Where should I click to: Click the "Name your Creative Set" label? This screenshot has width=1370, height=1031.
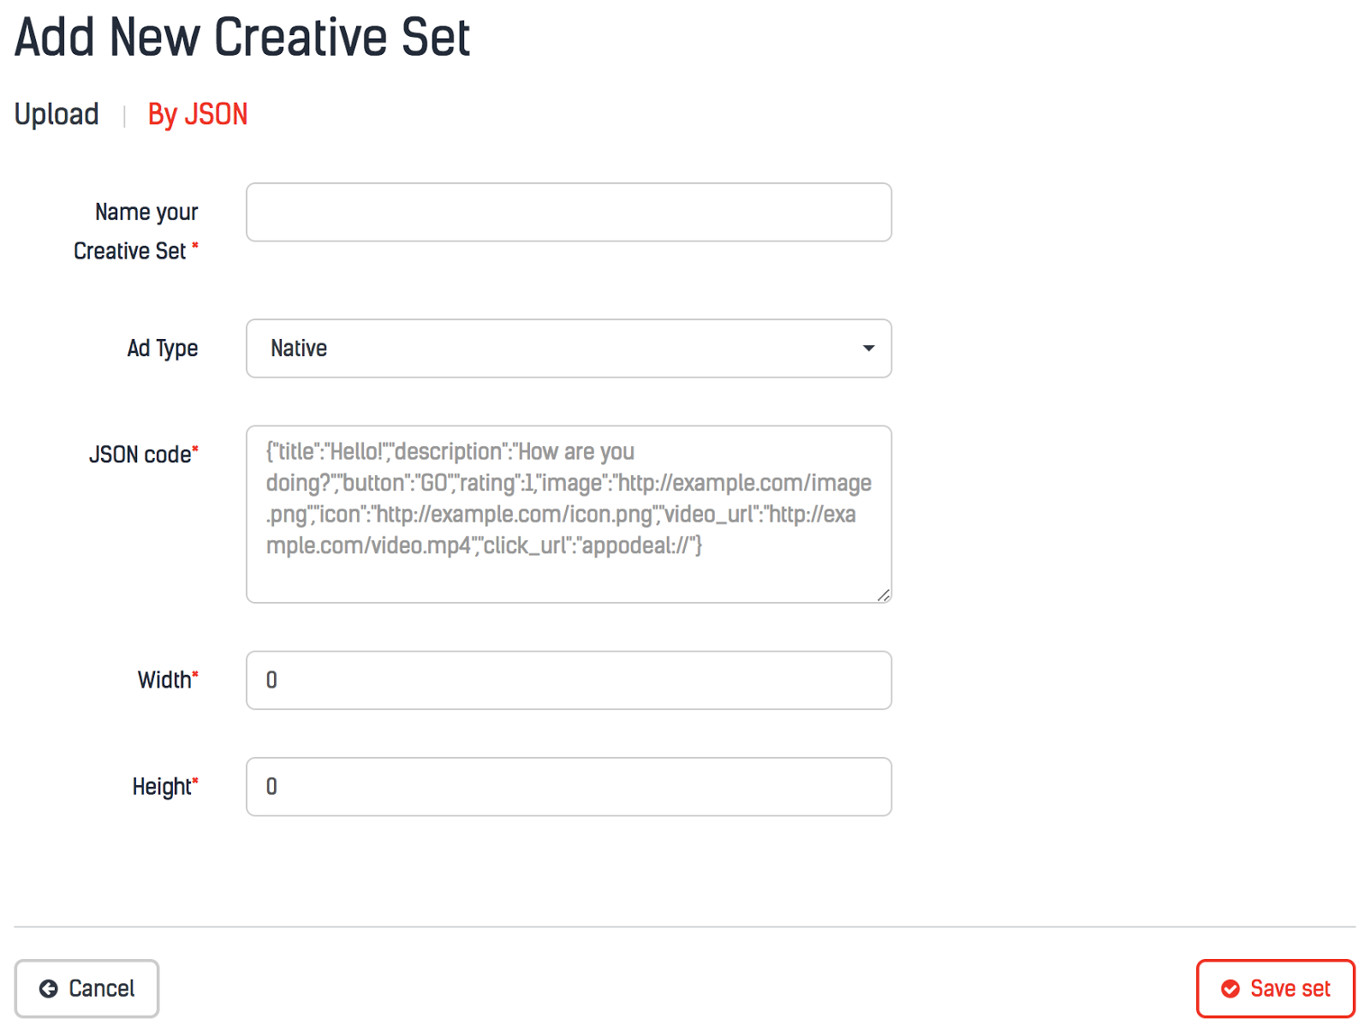[137, 231]
